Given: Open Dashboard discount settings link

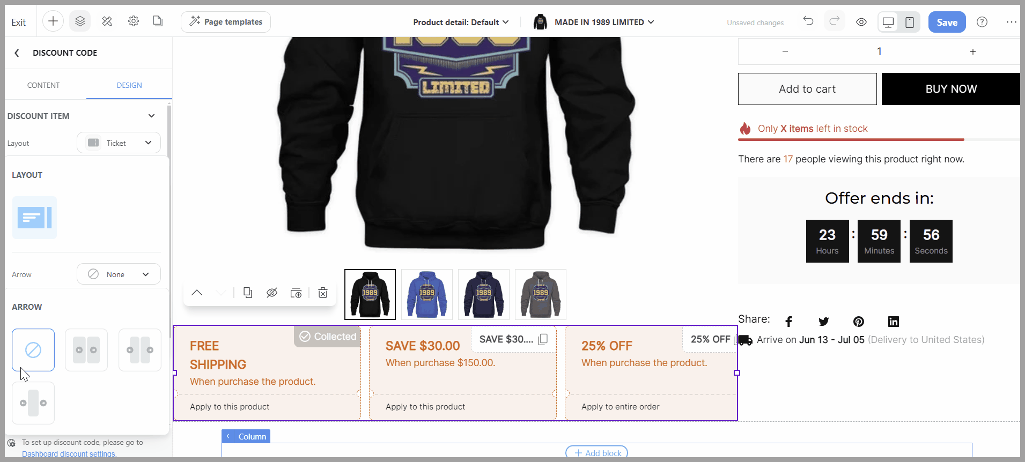Looking at the screenshot, I should pos(69,453).
